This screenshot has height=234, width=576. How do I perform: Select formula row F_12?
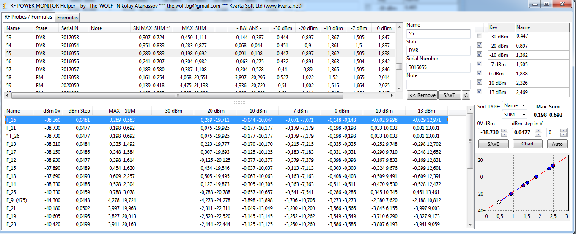(x=226, y=160)
